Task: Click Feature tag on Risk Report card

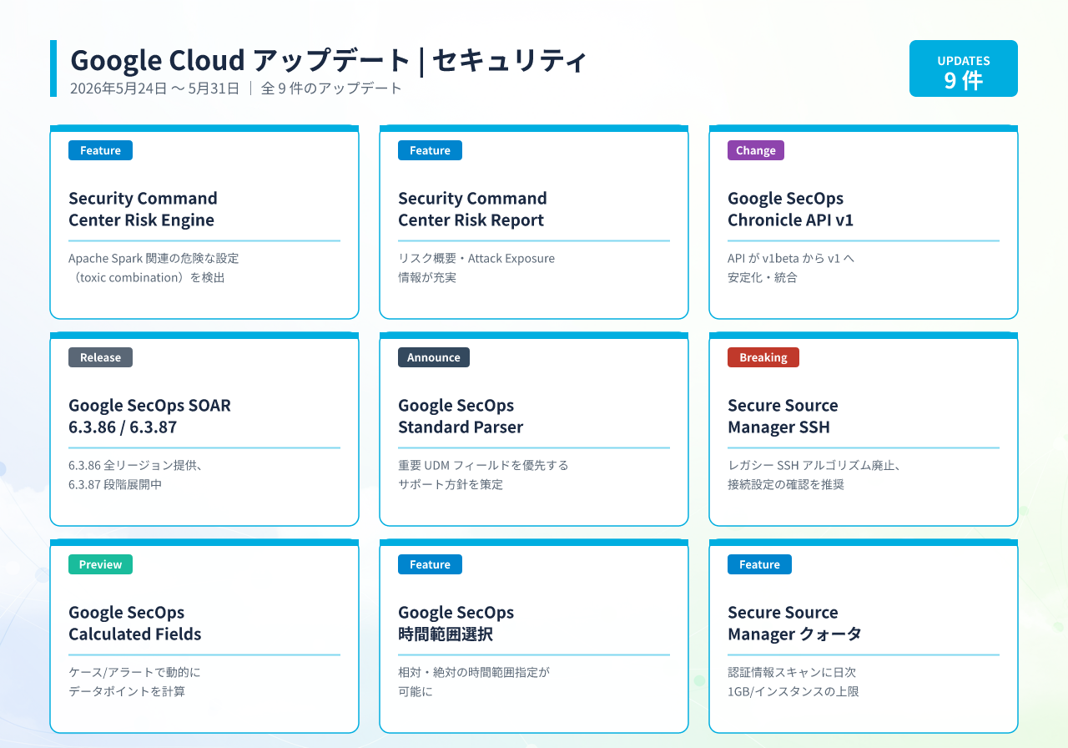Action: [430, 150]
